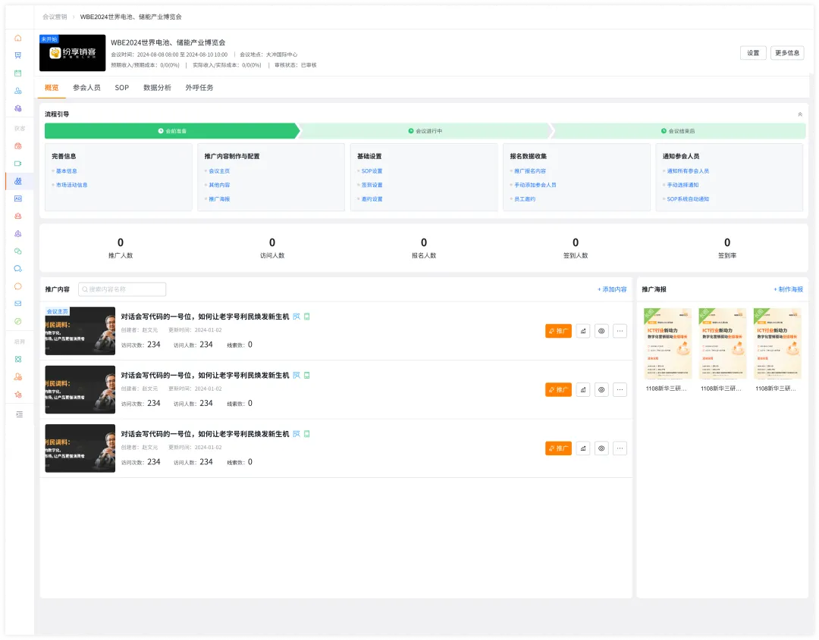819x640 pixels.
Task: Open the 通知所有参会人员 link
Action: [688, 171]
